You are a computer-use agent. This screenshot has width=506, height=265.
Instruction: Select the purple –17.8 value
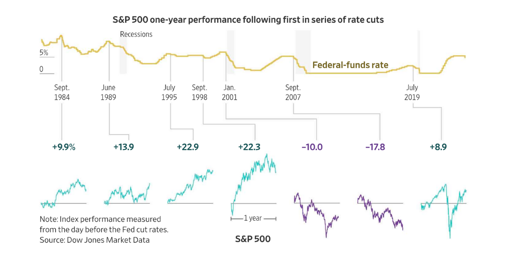click(375, 147)
